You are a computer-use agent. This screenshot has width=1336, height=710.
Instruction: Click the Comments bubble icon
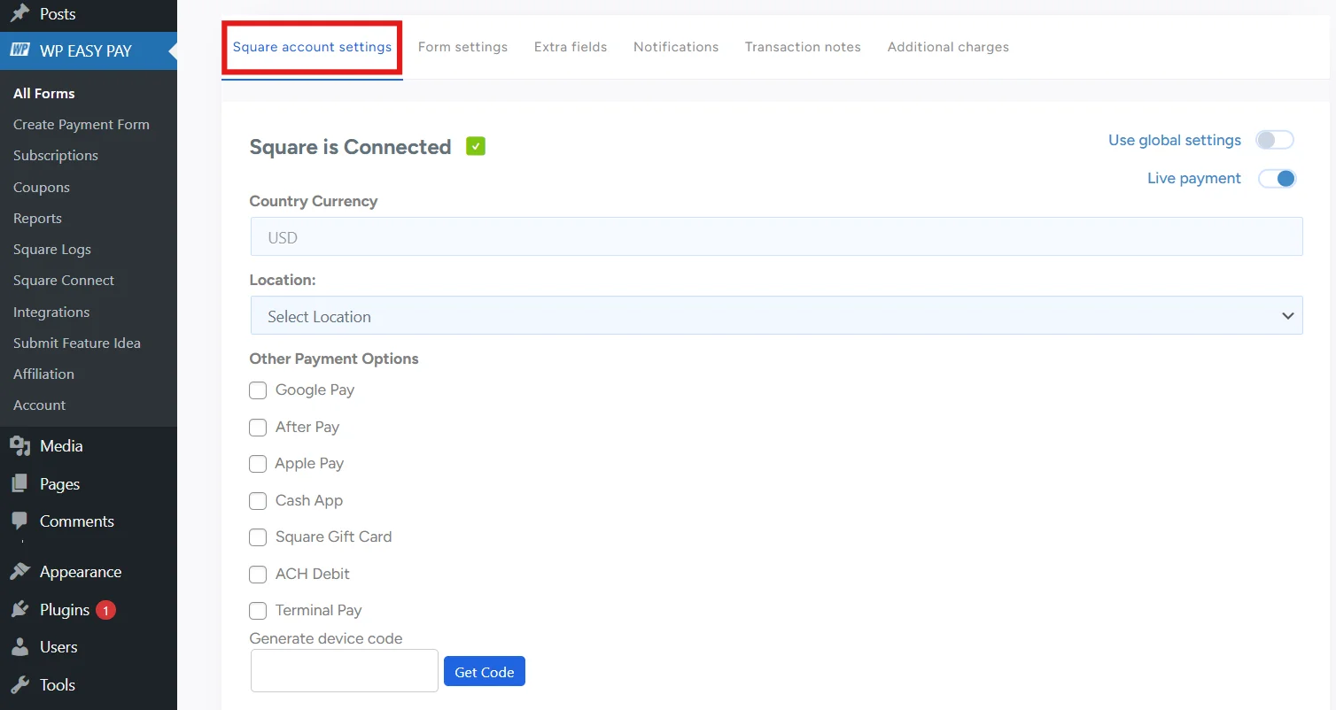tap(19, 521)
